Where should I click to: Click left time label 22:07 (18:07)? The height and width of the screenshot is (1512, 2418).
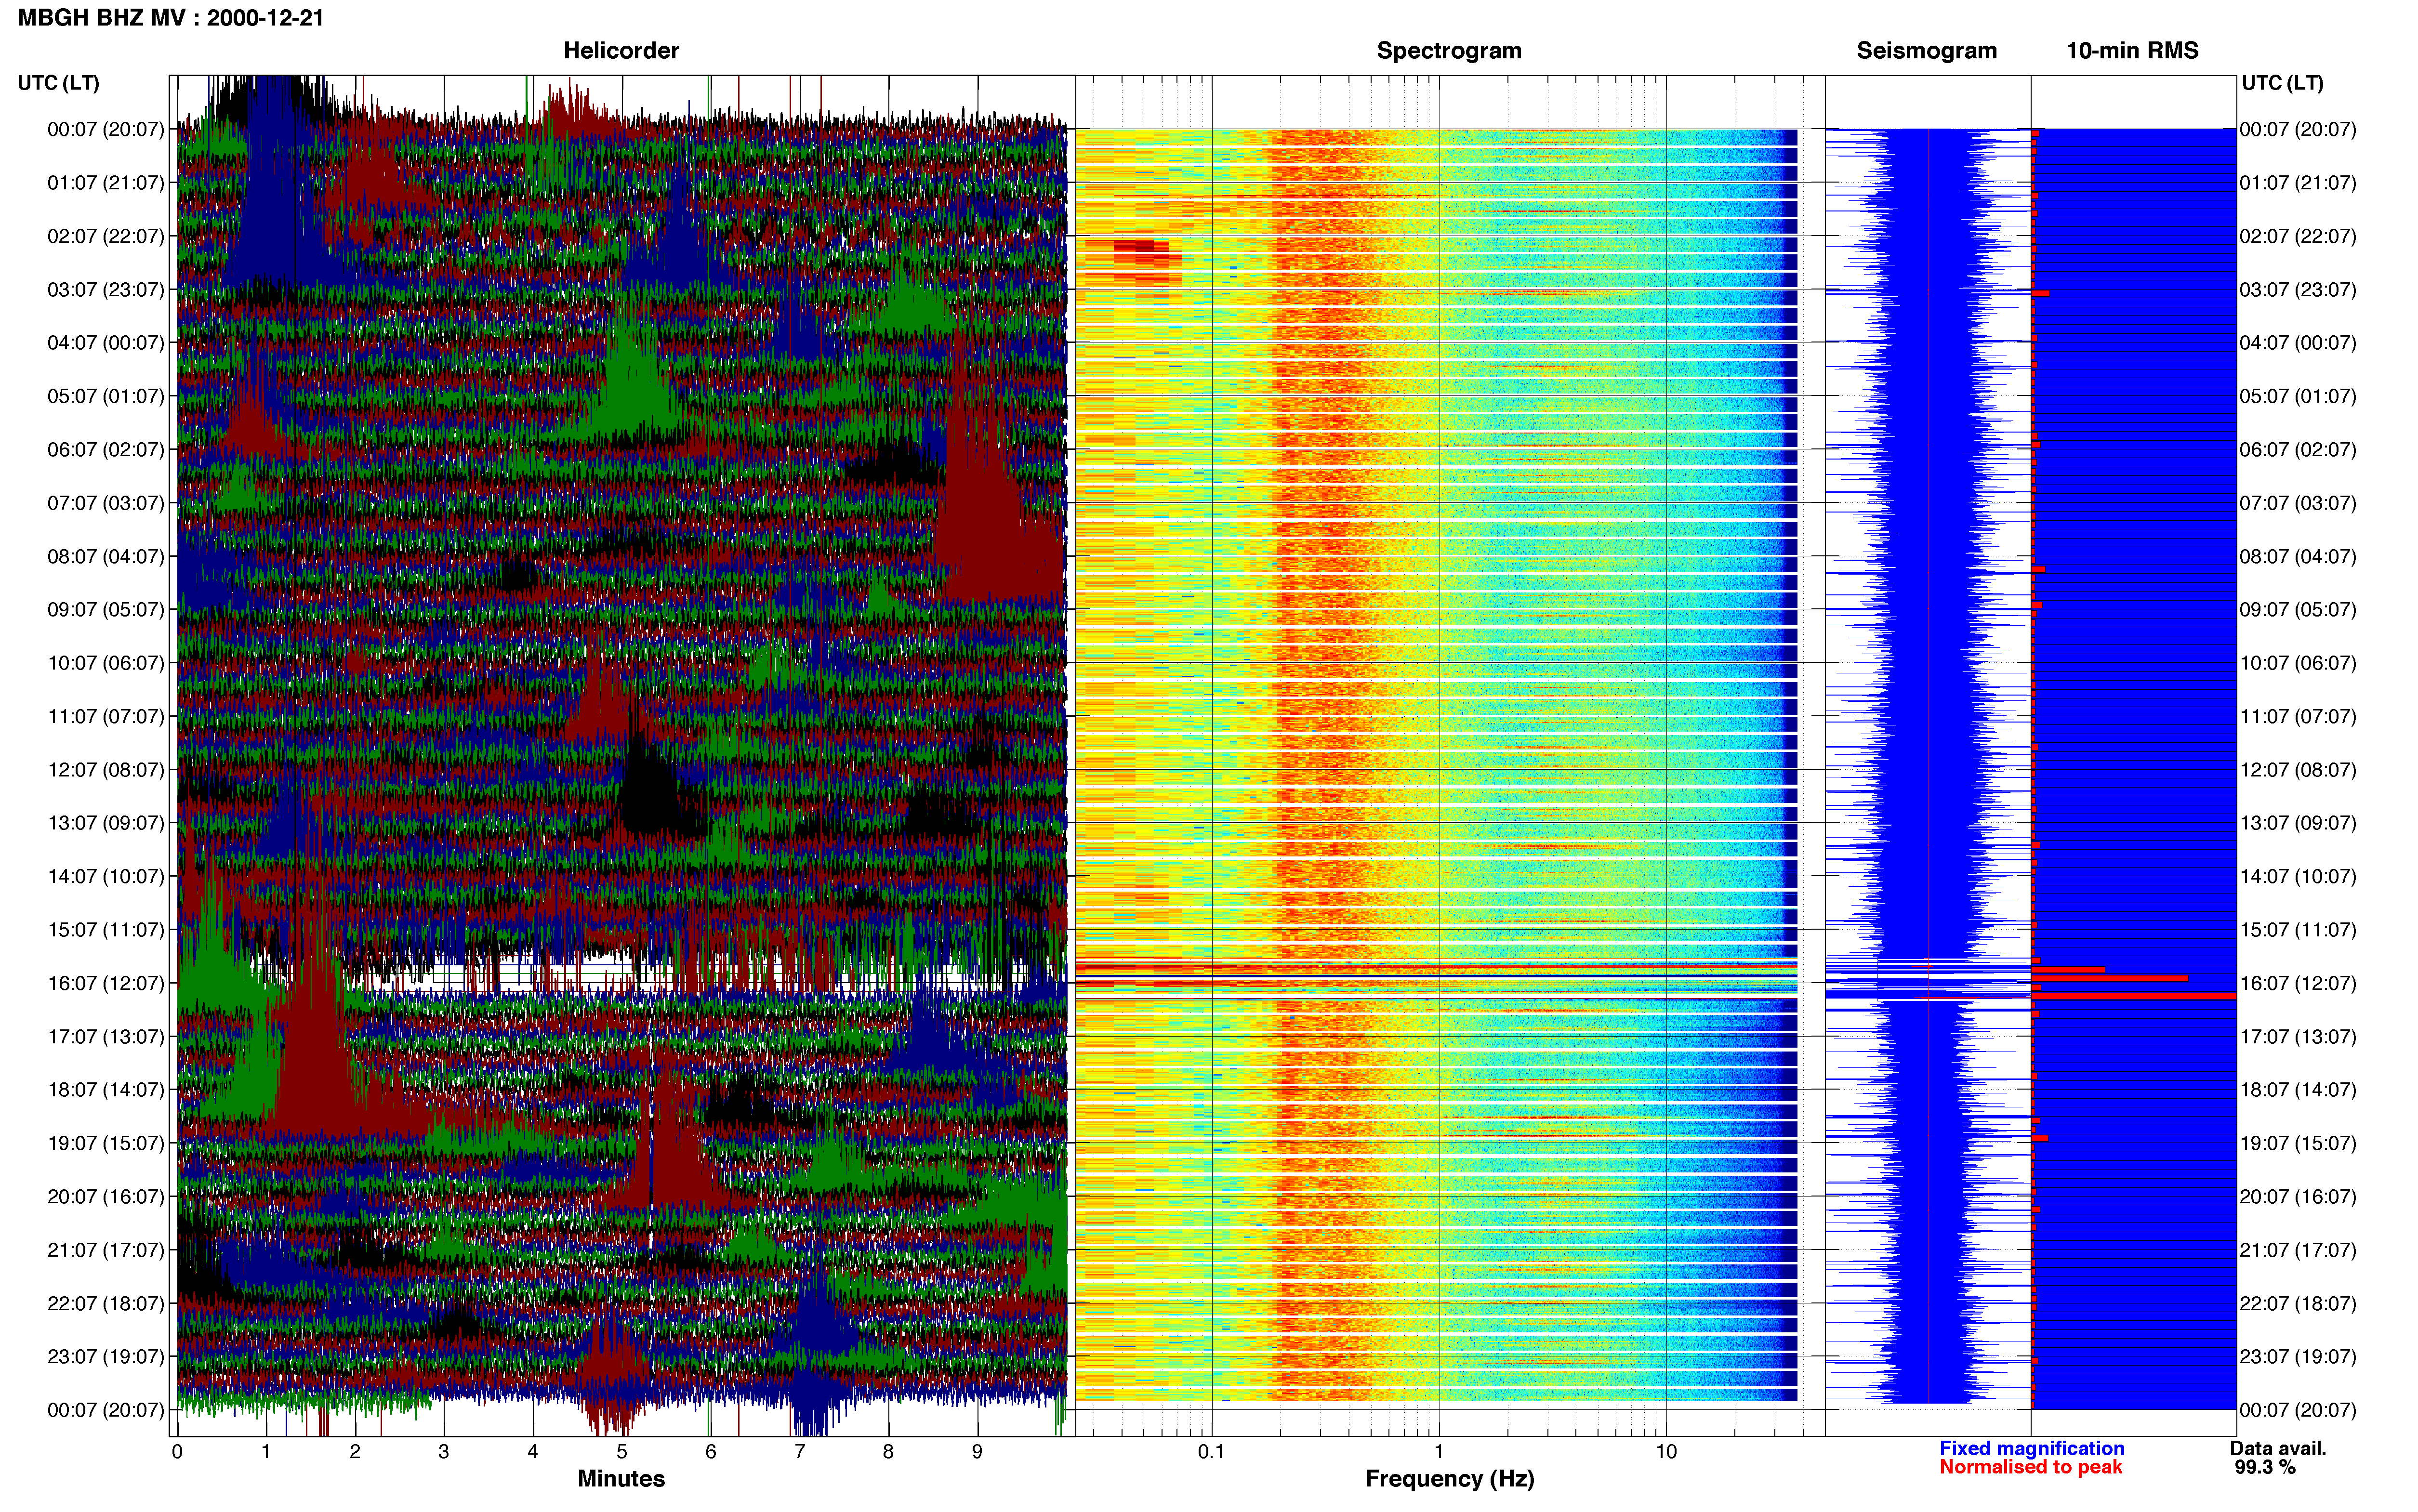106,1303
